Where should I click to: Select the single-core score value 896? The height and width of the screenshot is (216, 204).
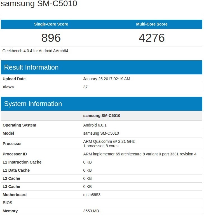(51, 38)
